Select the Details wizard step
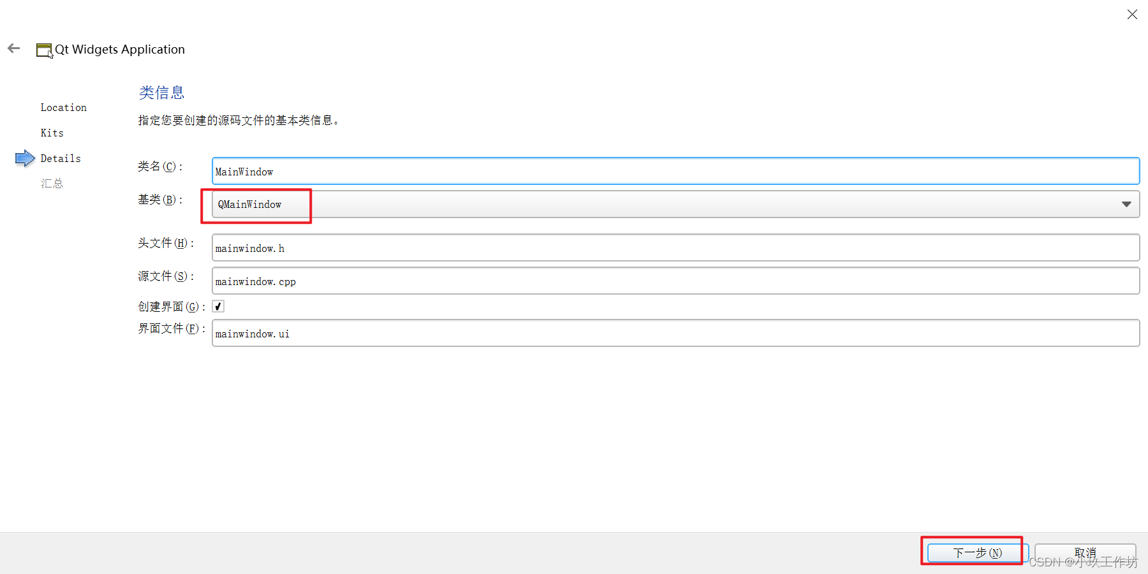Viewport: 1148px width, 574px height. [61, 158]
